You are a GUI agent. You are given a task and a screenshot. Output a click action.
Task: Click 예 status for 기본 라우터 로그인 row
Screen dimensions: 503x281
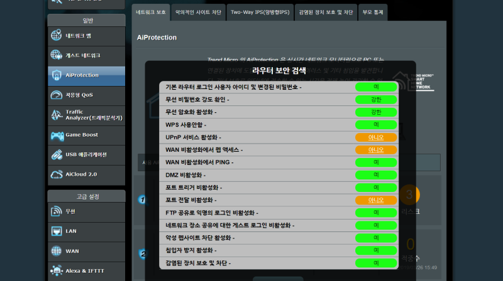tap(376, 87)
